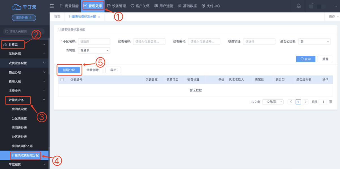Open 收费项目 select field
Image resolution: width=340 pixels, height=169 pixels.
[259, 42]
